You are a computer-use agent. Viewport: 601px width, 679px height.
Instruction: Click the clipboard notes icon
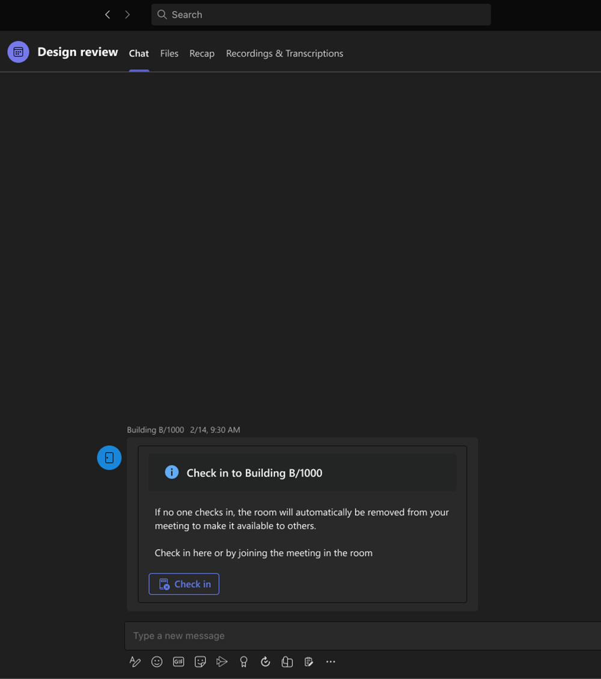click(309, 662)
